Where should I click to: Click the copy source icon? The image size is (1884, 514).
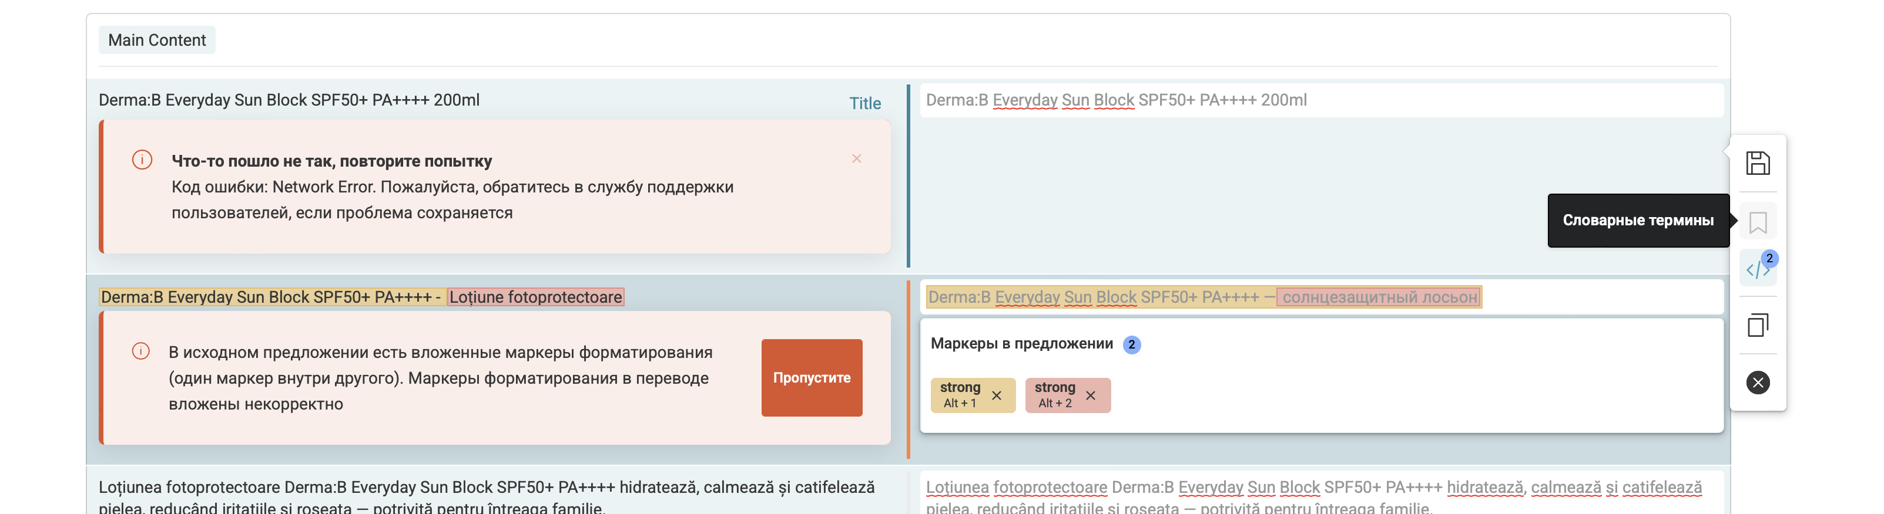click(x=1758, y=325)
